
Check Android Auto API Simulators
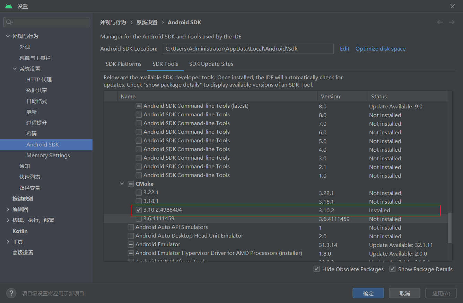(x=131, y=227)
